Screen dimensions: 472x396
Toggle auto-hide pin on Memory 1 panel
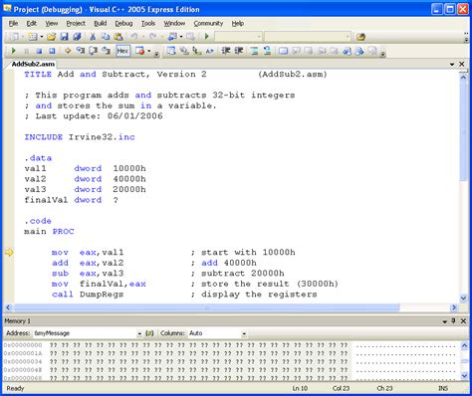click(454, 320)
